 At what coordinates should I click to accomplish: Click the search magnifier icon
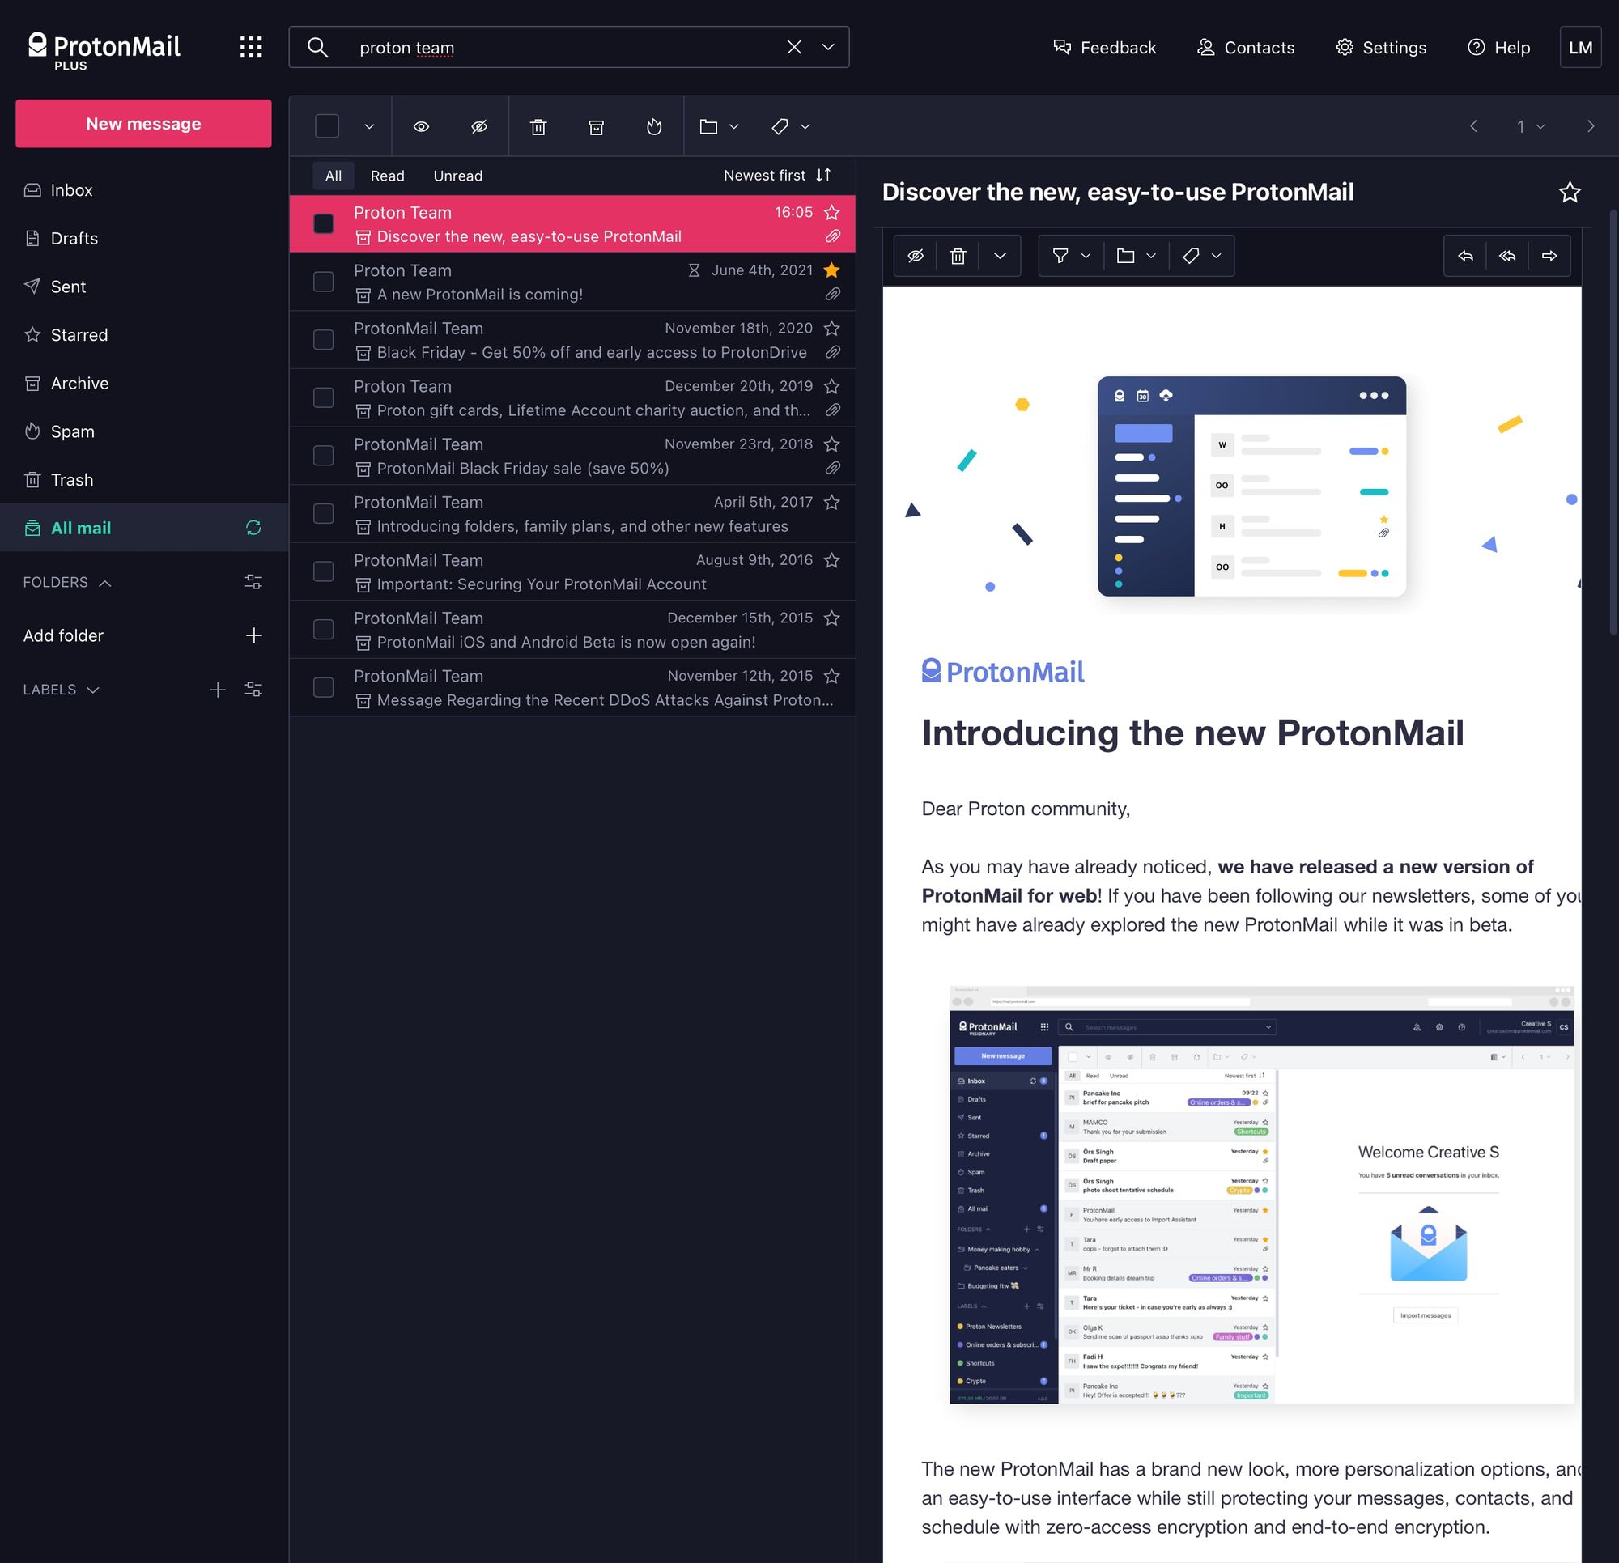tap(318, 47)
